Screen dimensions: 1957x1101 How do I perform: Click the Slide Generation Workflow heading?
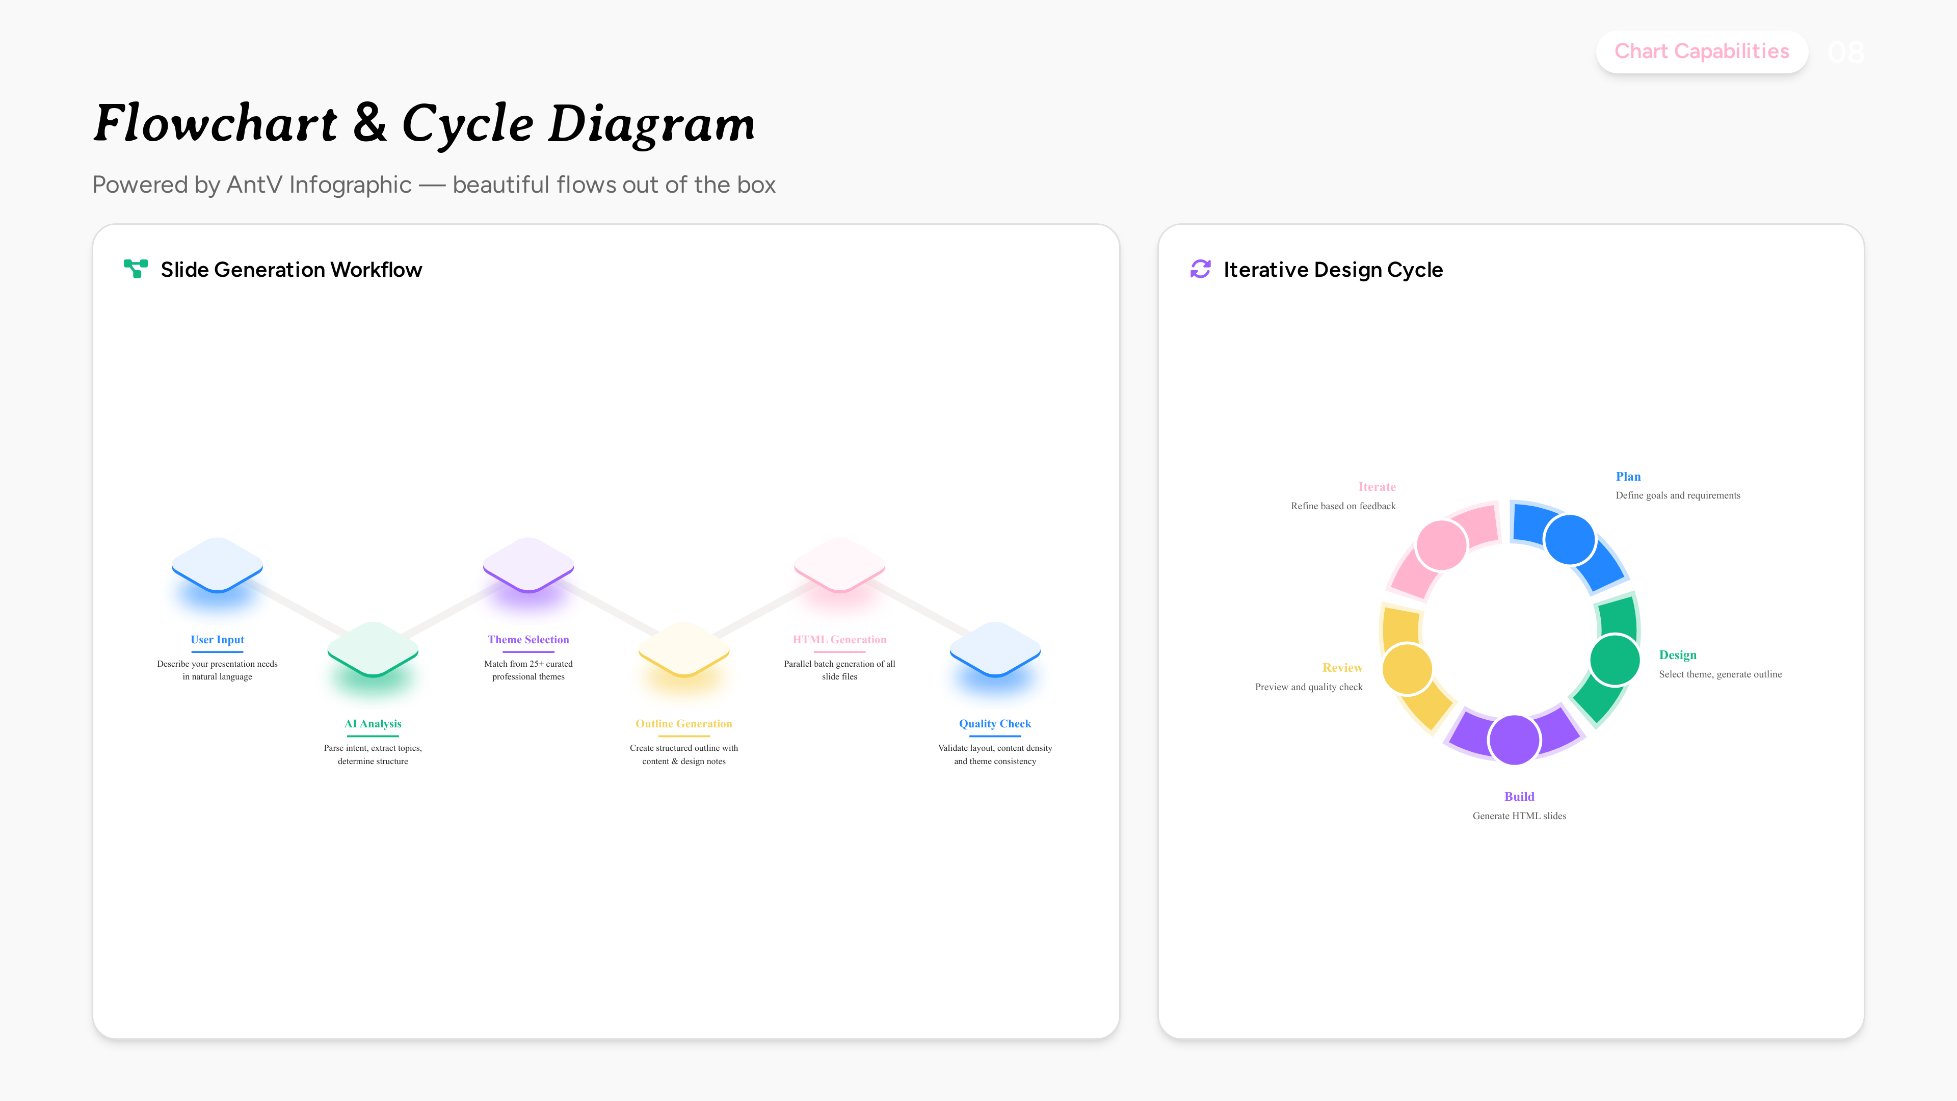291,270
